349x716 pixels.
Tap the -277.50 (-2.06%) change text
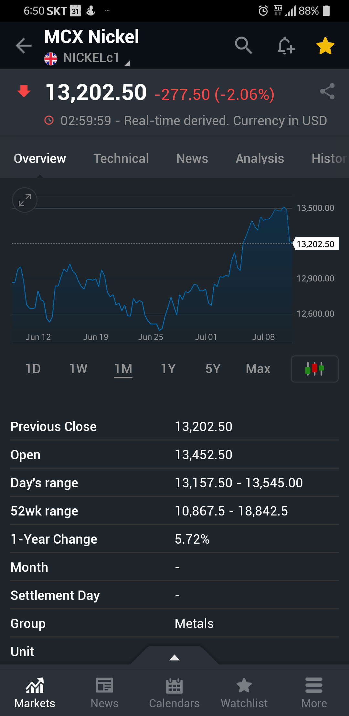[215, 95]
